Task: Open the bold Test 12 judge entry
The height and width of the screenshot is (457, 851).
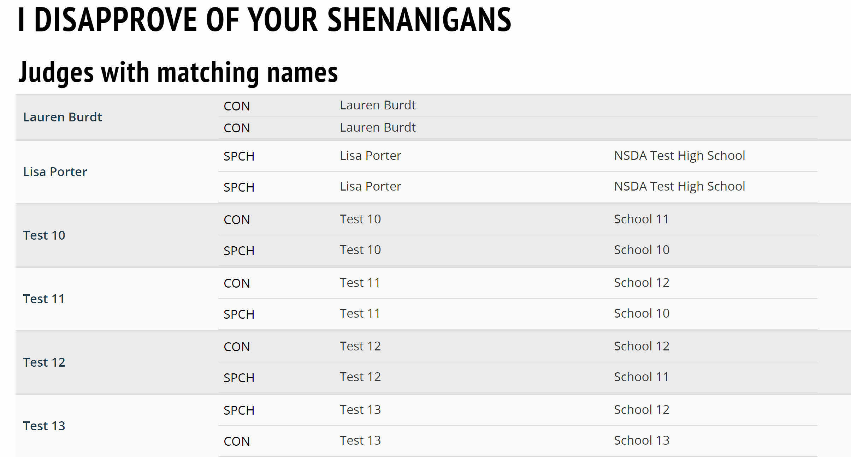Action: (44, 362)
